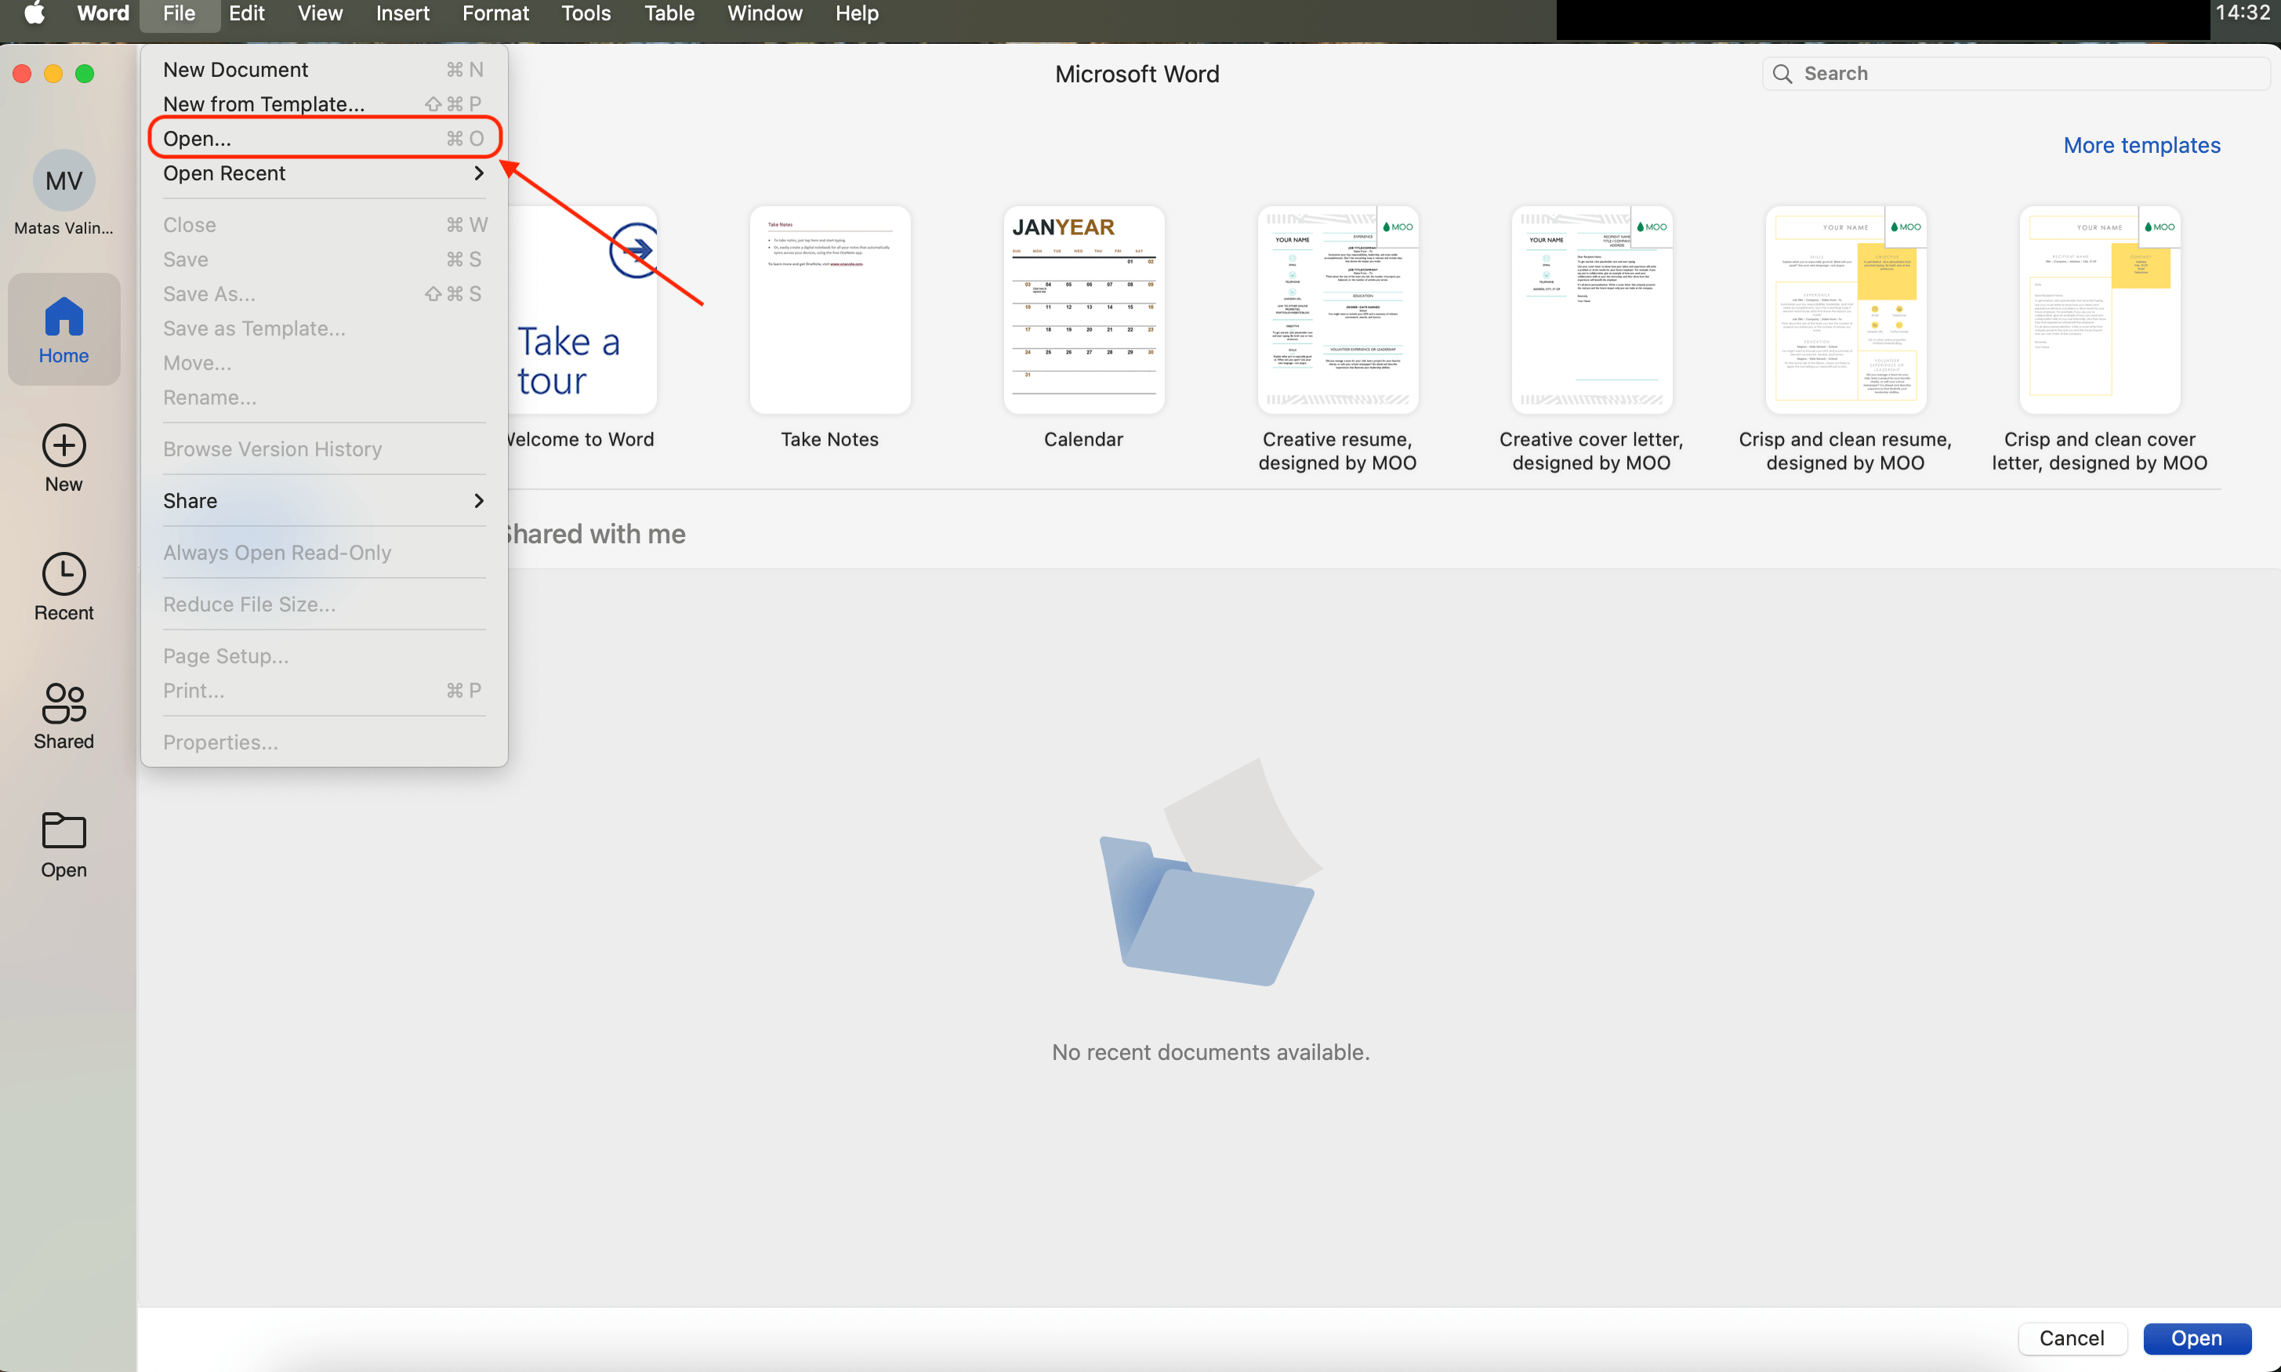
Task: Open the View menu
Action: pyautogui.click(x=320, y=14)
